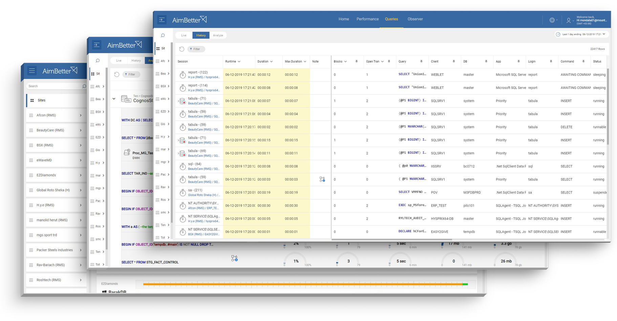The image size is (617, 321).
Task: Open note icon on tabula - (59) SELECT row
Action: pyautogui.click(x=322, y=179)
